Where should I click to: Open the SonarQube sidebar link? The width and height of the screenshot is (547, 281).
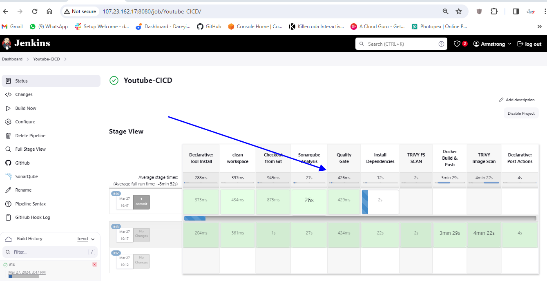[x=26, y=176]
